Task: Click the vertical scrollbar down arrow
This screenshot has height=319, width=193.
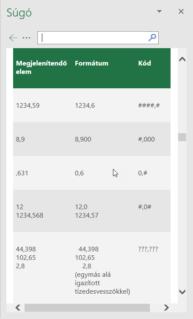Action: pyautogui.click(x=182, y=292)
